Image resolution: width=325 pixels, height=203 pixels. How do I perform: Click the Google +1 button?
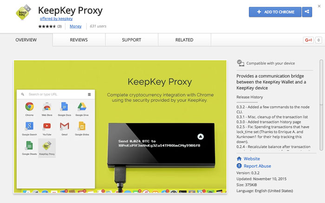(308, 40)
